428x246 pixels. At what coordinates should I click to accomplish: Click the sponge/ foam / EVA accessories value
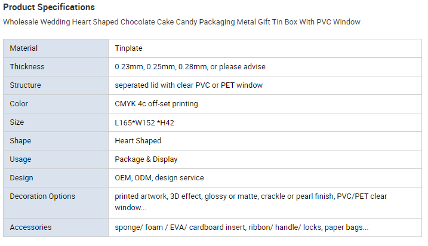(x=241, y=227)
